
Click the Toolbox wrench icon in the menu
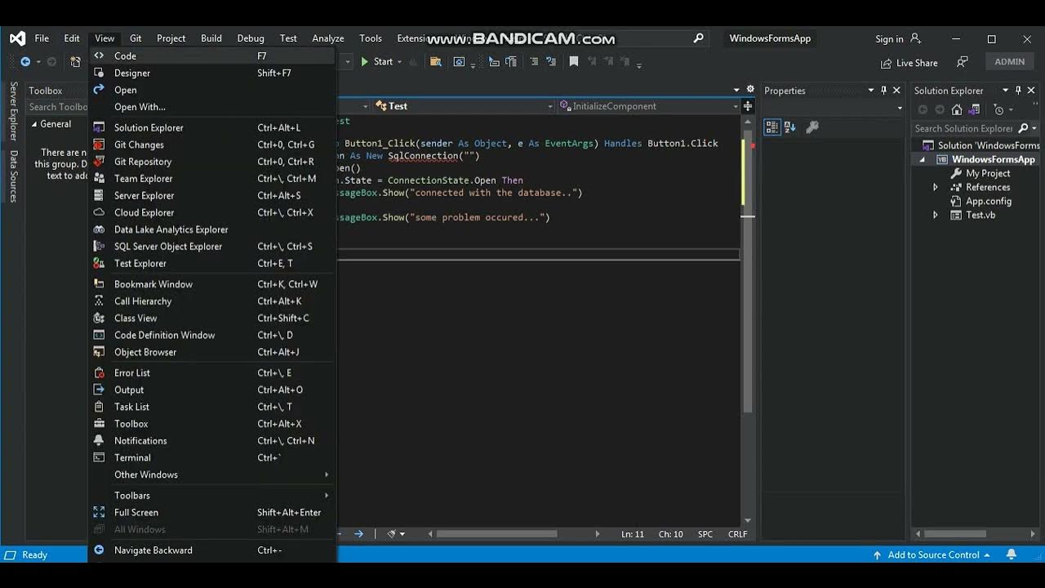tap(99, 424)
